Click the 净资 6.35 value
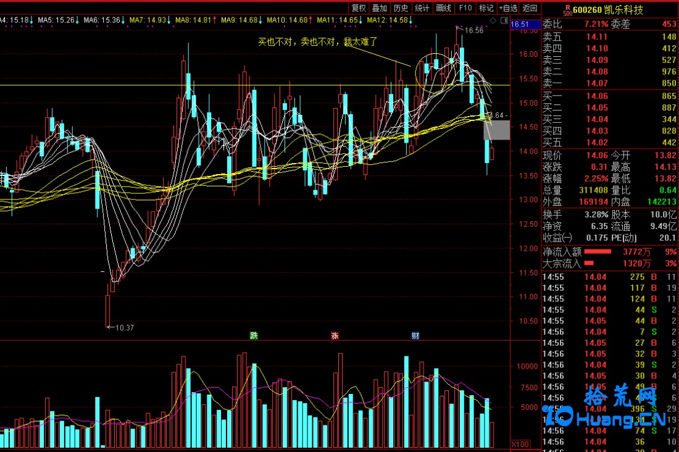 [600, 226]
